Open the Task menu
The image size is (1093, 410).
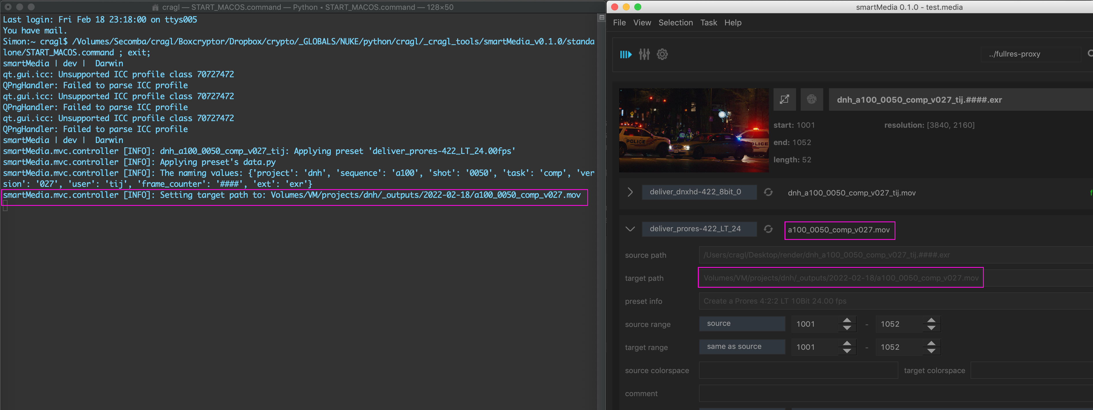[x=708, y=23]
